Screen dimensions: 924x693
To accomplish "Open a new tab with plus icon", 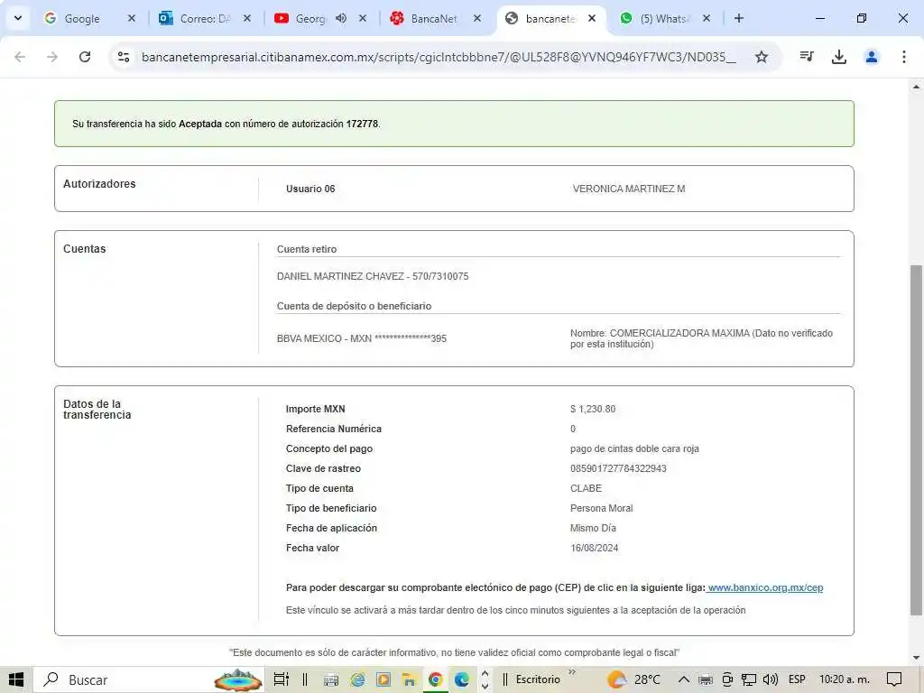I will tap(739, 18).
